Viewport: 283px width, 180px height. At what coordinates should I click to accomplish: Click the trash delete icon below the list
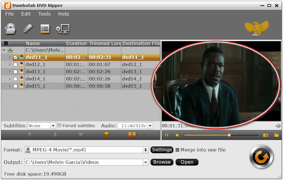pyautogui.click(x=106, y=135)
